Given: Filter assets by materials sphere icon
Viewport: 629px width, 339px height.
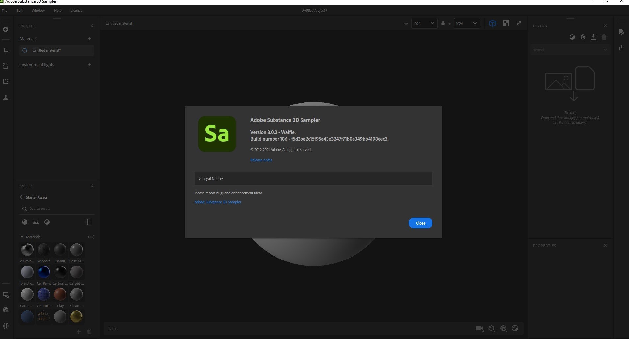Looking at the screenshot, I should (25, 222).
